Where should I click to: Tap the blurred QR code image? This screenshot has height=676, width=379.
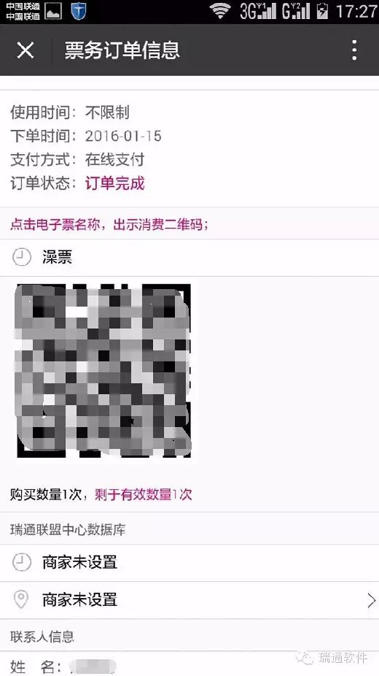103,370
